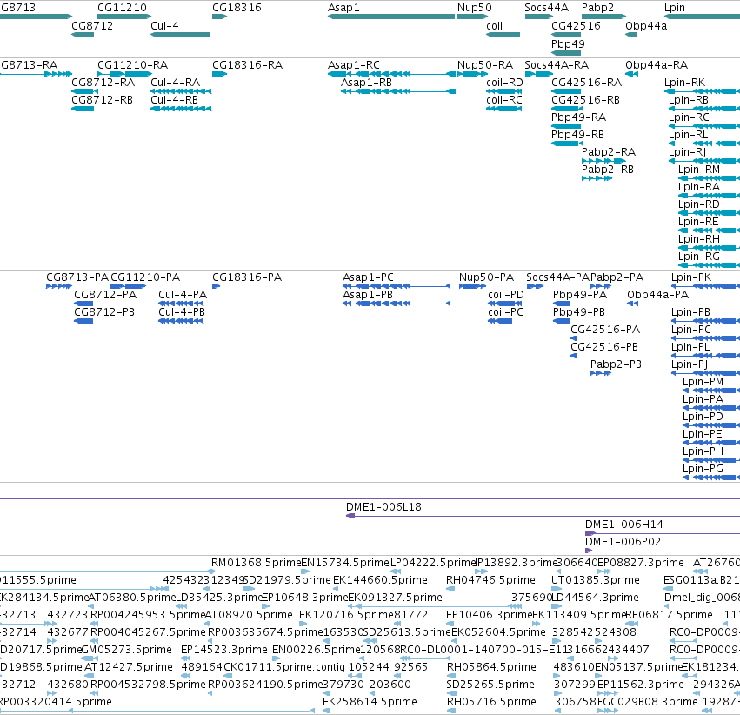Click EST UT01385.3prime
This screenshot has height=715, width=740.
pos(596,580)
